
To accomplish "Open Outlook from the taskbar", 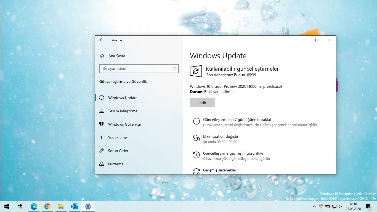I will (75, 206).
